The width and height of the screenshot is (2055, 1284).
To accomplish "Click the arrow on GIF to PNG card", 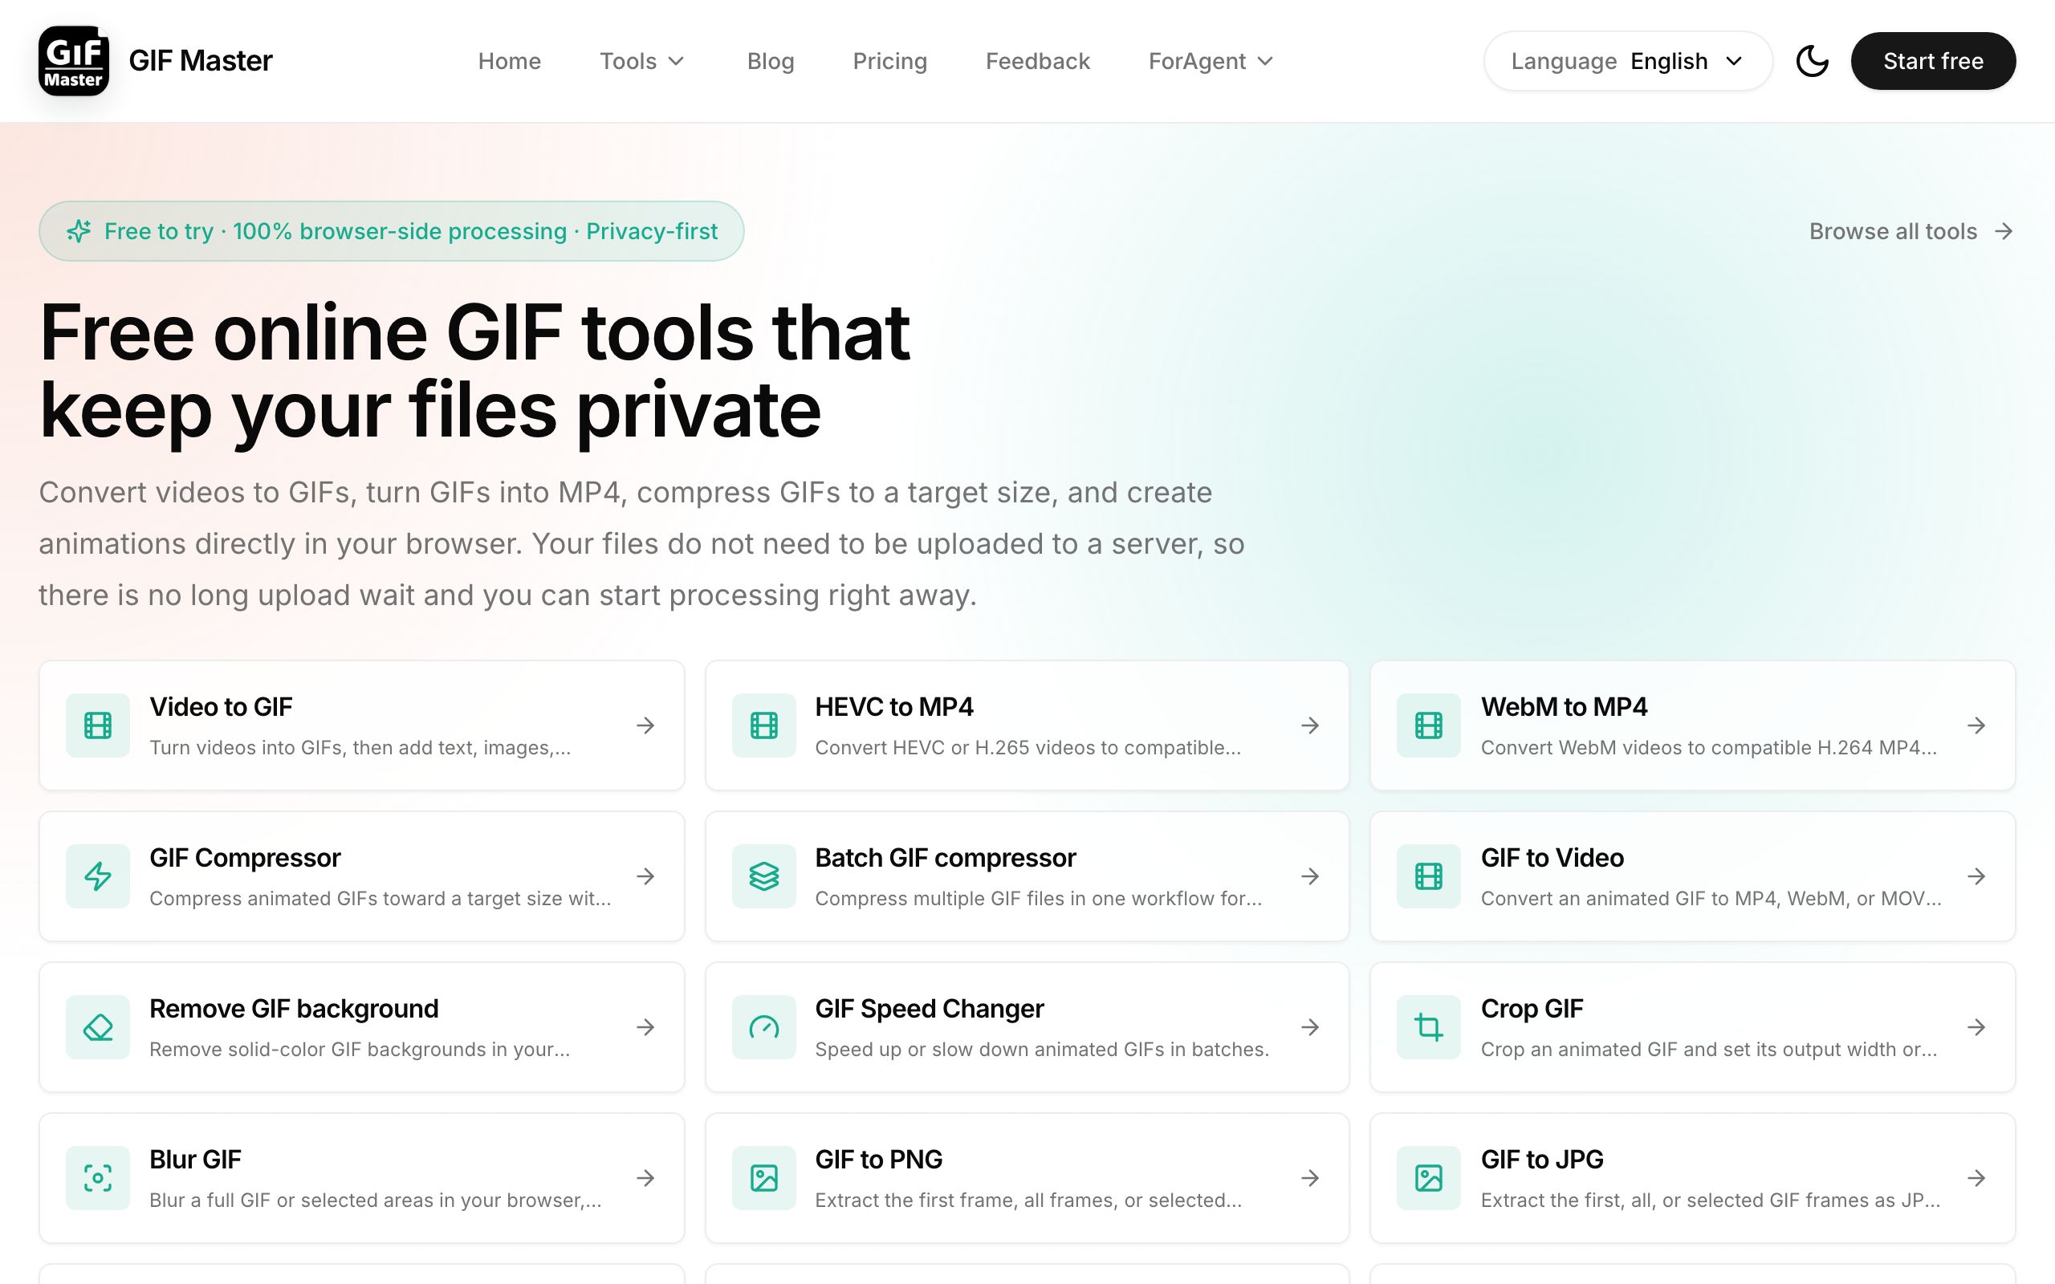I will tap(1310, 1178).
